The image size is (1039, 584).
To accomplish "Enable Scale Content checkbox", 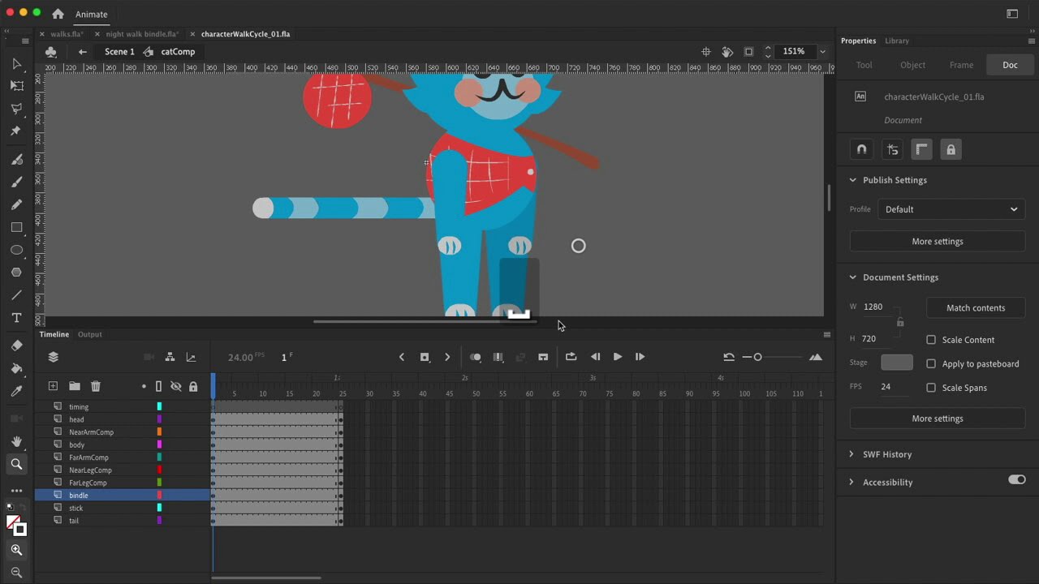I will (x=931, y=340).
